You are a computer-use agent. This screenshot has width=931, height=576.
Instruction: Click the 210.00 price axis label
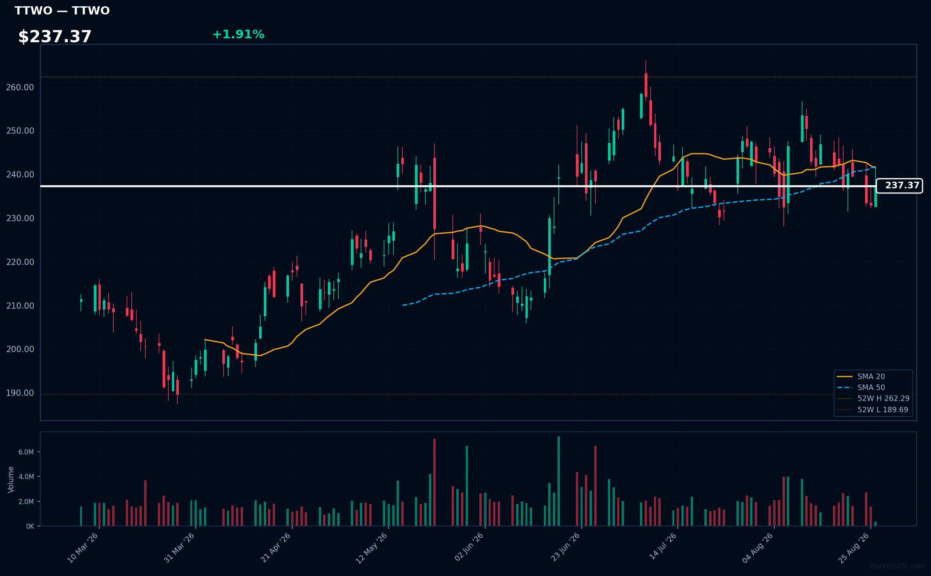(20, 306)
